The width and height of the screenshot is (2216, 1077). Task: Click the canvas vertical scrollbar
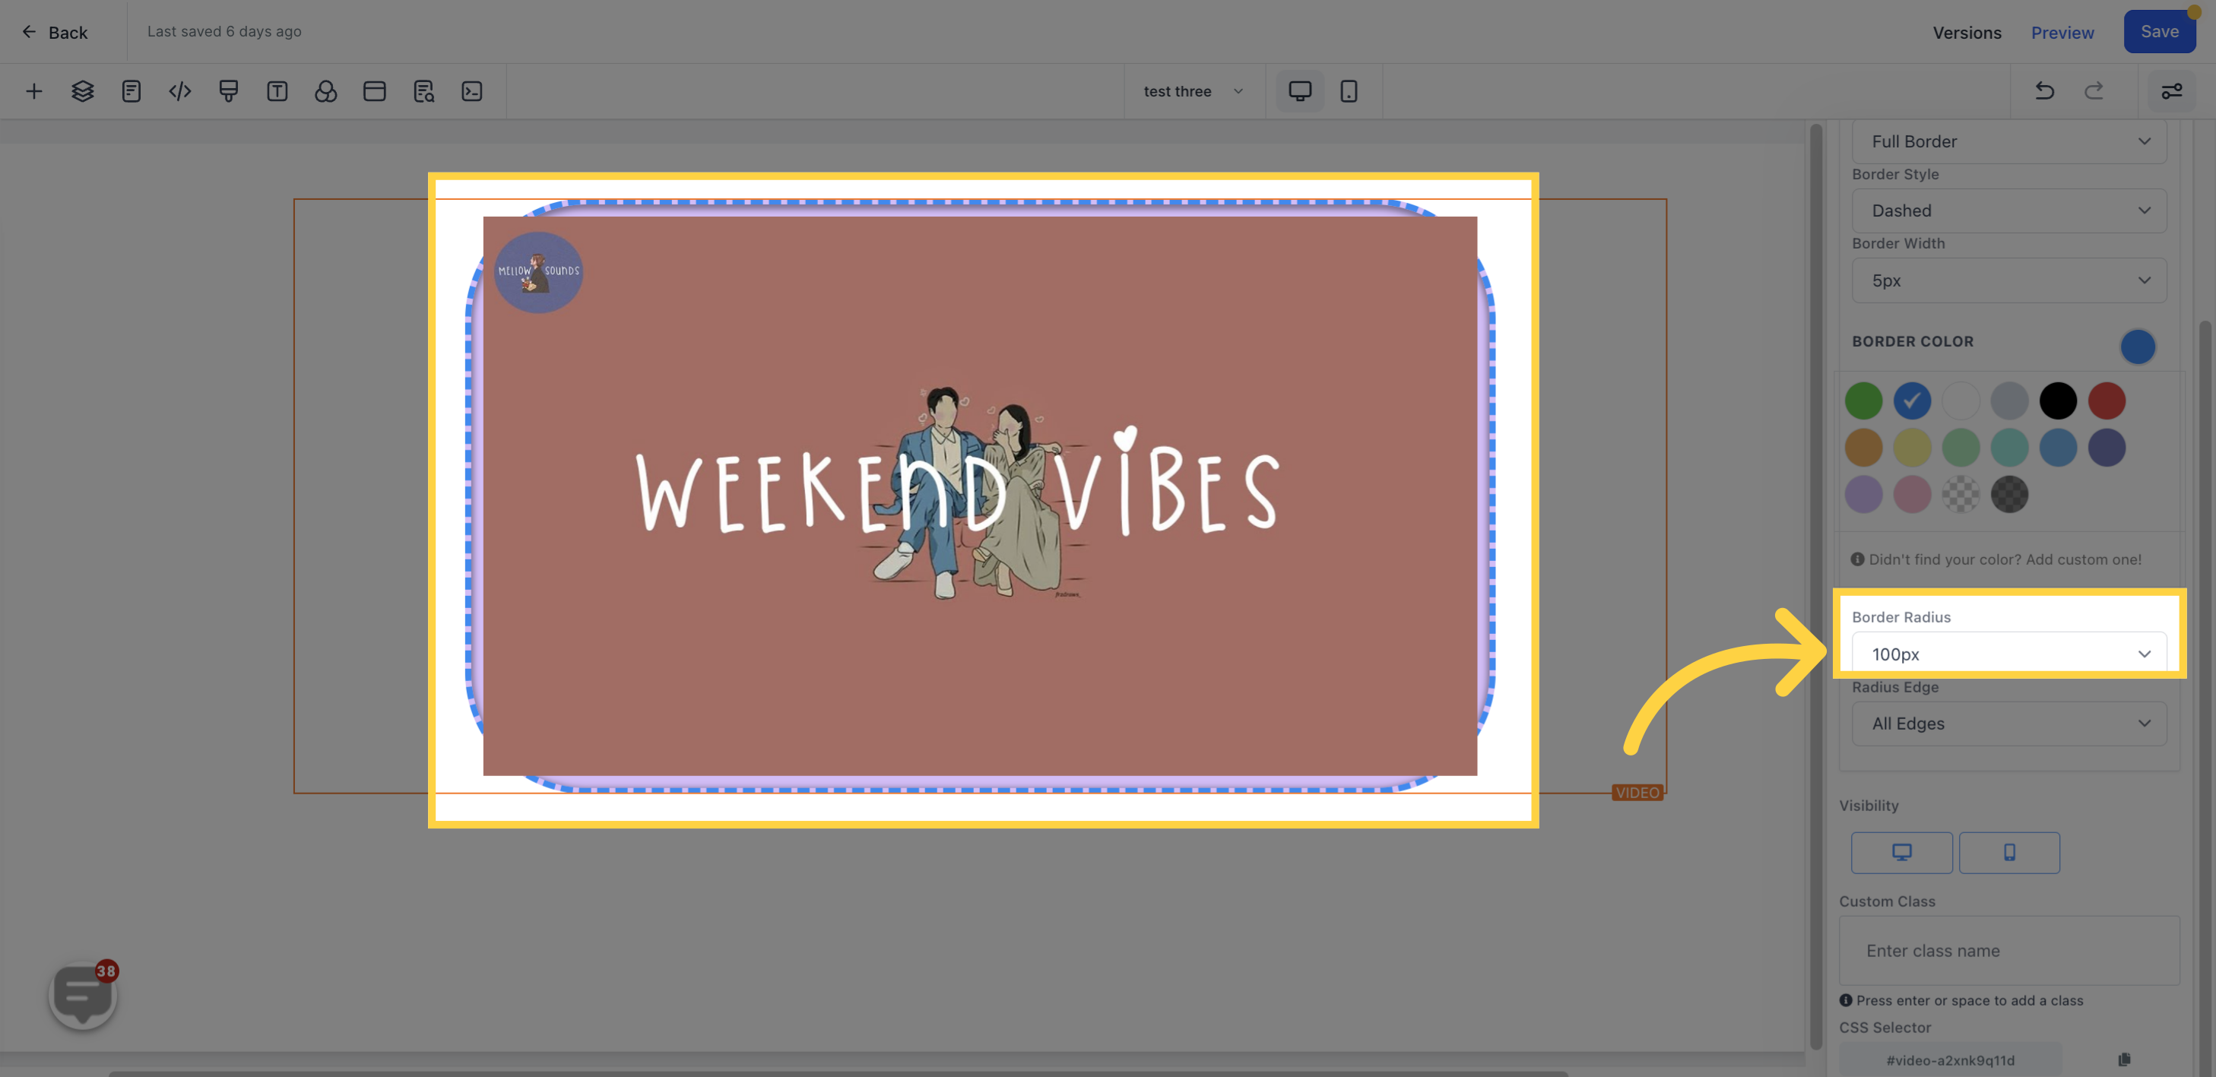1815,585
